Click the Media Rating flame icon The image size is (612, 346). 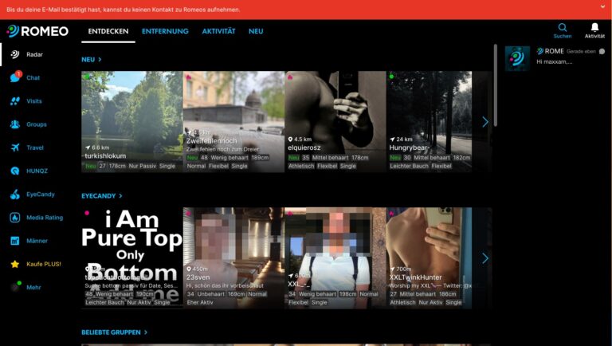(x=15, y=218)
